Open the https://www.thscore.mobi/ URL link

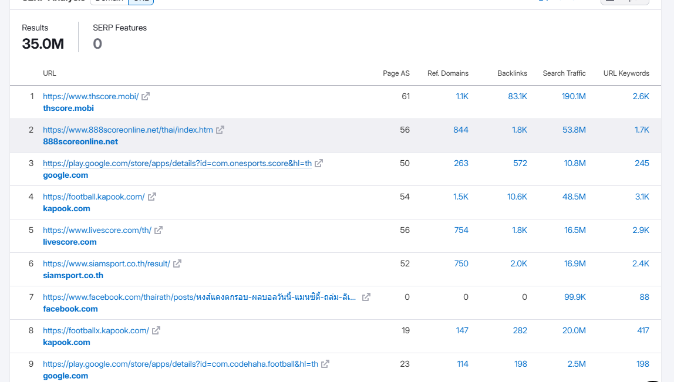(x=90, y=96)
